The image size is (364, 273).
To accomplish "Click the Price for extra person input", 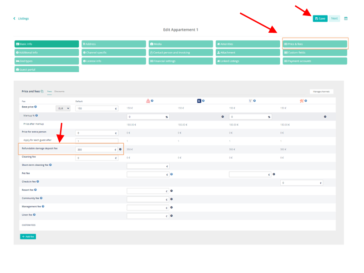I will pyautogui.click(x=97, y=133).
